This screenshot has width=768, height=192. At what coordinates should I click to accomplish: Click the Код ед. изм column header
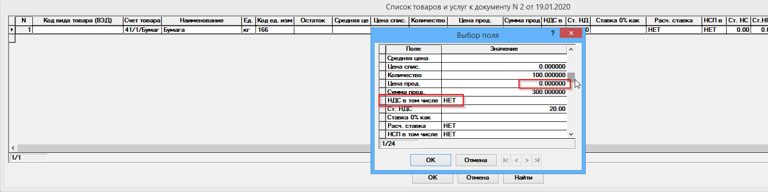274,20
